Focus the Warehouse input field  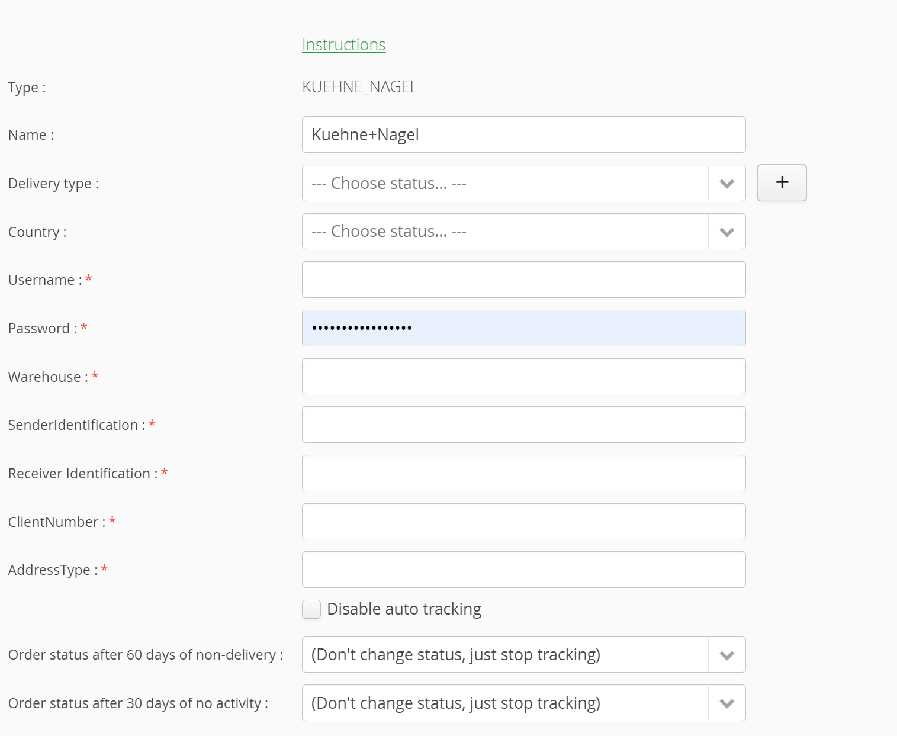pos(523,377)
